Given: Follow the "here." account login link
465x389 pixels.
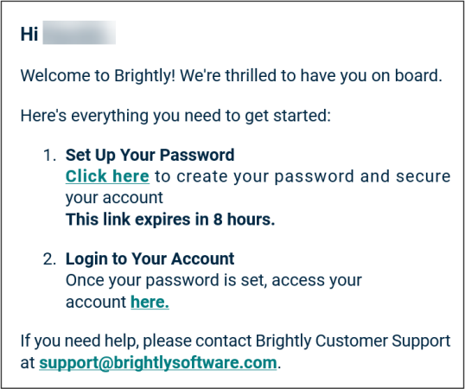Looking at the screenshot, I should (x=150, y=303).
